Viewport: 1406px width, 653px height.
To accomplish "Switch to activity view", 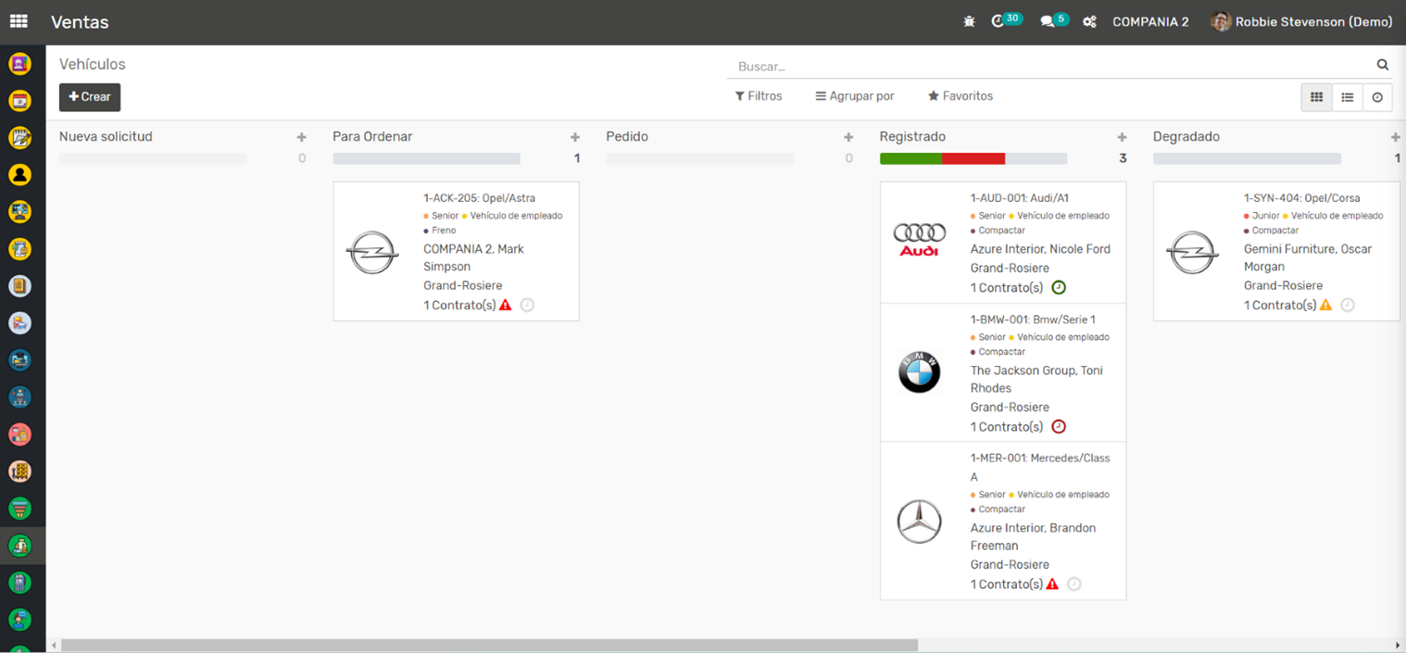I will [1377, 97].
